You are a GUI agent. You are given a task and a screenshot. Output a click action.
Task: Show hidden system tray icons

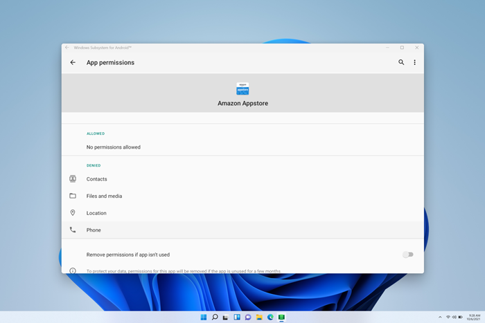(440, 317)
